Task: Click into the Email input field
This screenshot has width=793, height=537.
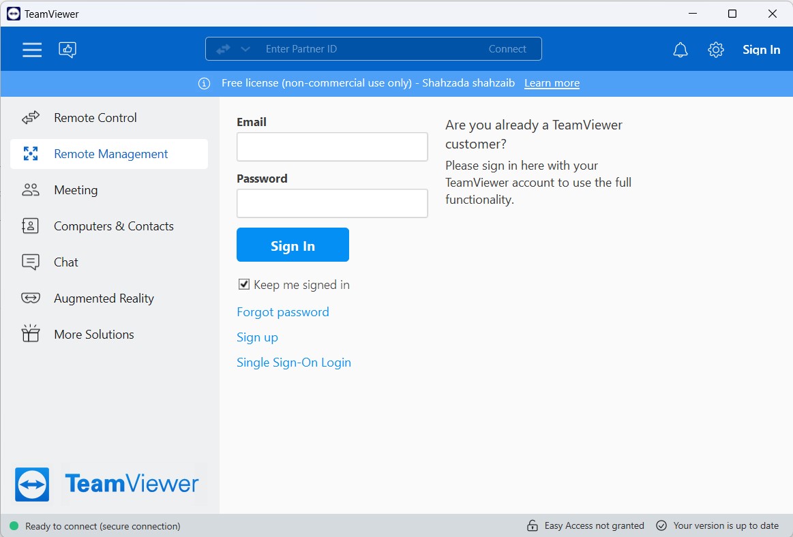Action: [332, 147]
